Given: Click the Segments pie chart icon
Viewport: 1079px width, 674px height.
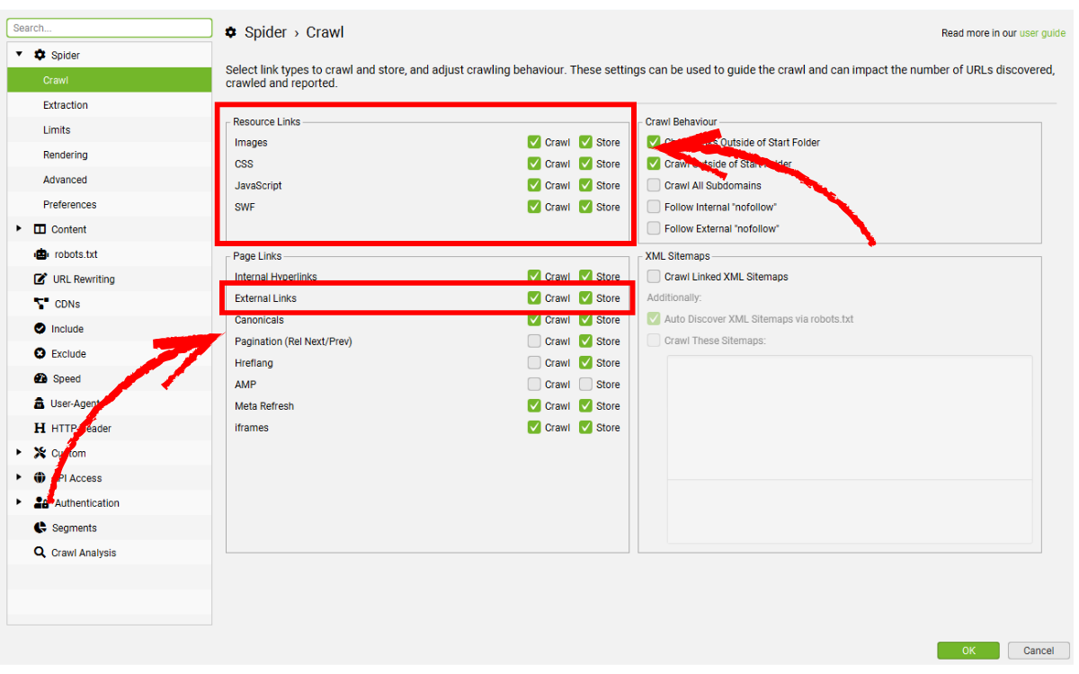Looking at the screenshot, I should click(x=40, y=528).
